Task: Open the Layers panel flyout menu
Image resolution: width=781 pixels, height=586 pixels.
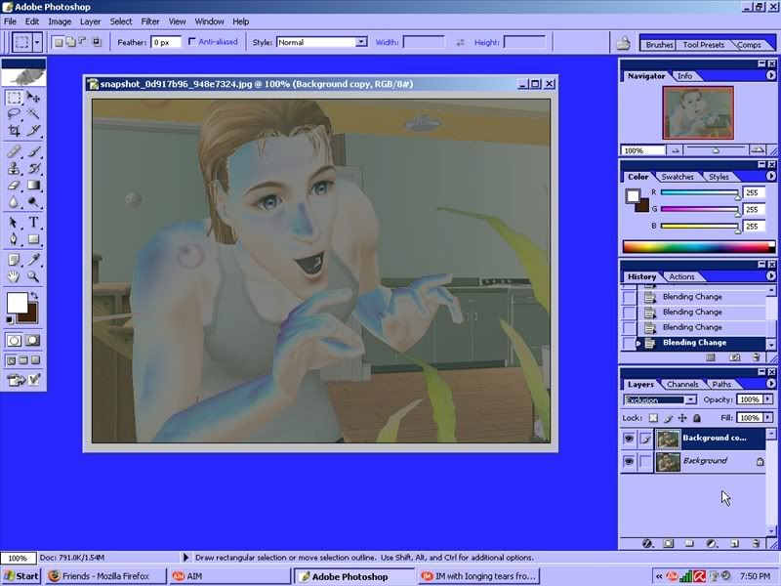Action: click(771, 384)
